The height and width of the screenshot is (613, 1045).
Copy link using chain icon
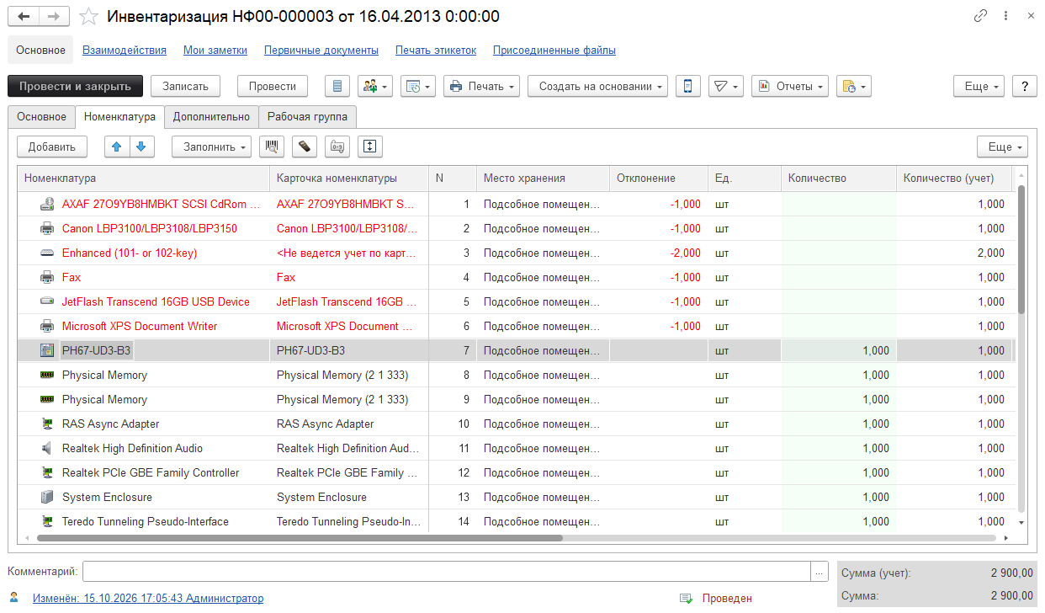980,16
